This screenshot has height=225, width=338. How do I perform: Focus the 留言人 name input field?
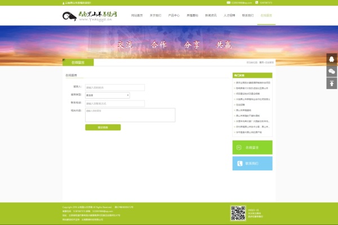point(115,87)
